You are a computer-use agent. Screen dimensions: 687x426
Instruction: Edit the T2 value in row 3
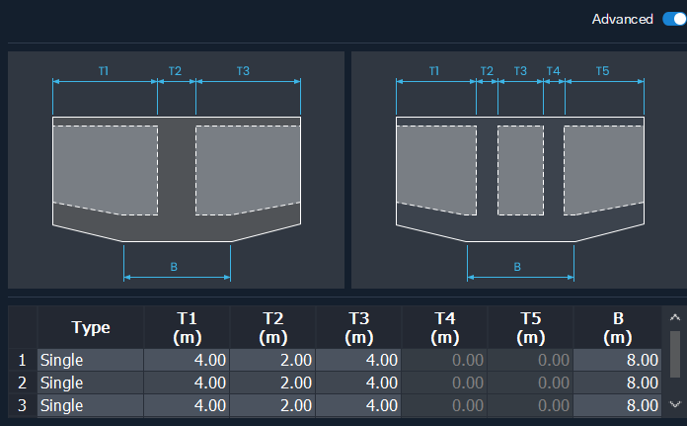pyautogui.click(x=272, y=405)
